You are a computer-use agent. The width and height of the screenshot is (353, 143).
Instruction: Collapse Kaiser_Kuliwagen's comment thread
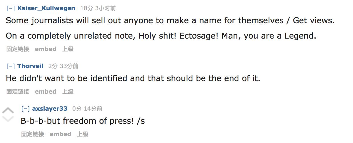click(x=11, y=8)
